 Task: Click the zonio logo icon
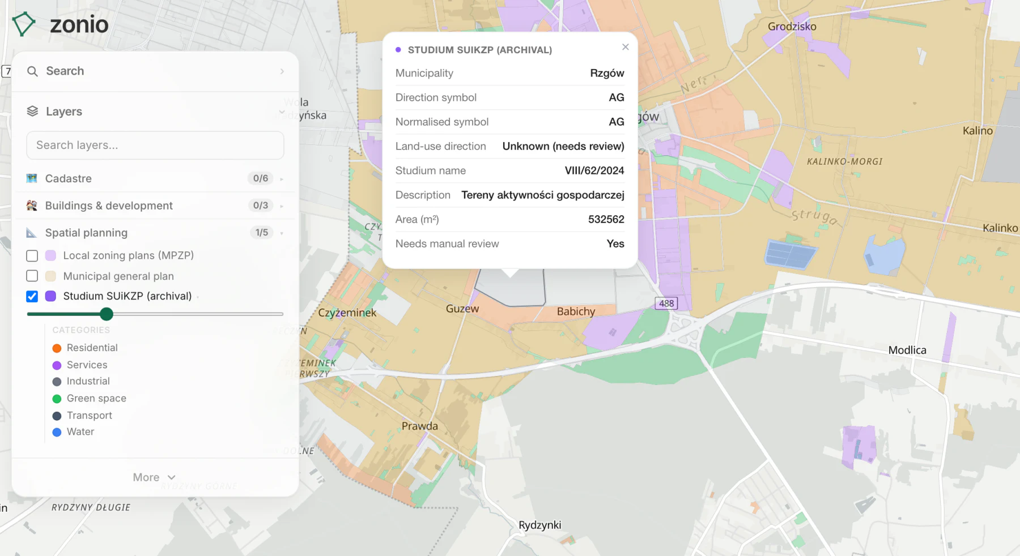pos(24,24)
